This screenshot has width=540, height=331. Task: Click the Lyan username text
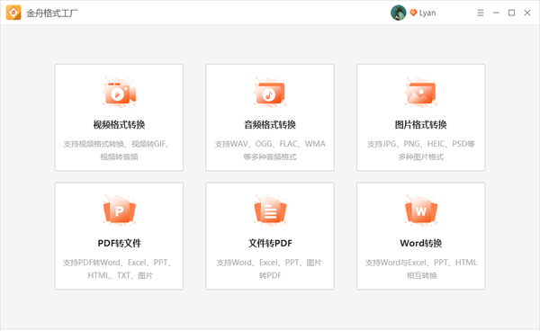(427, 13)
